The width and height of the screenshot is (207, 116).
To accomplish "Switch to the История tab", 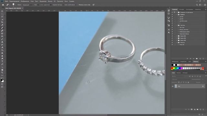I will pos(181,9).
